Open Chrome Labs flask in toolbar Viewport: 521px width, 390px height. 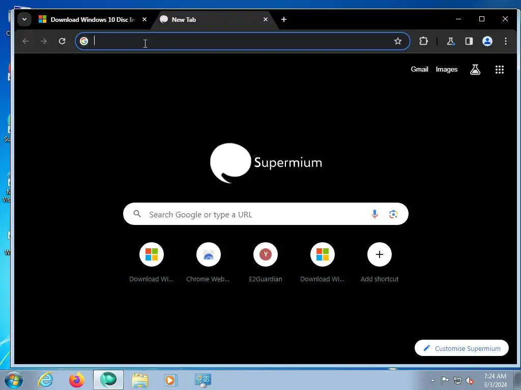pyautogui.click(x=451, y=41)
